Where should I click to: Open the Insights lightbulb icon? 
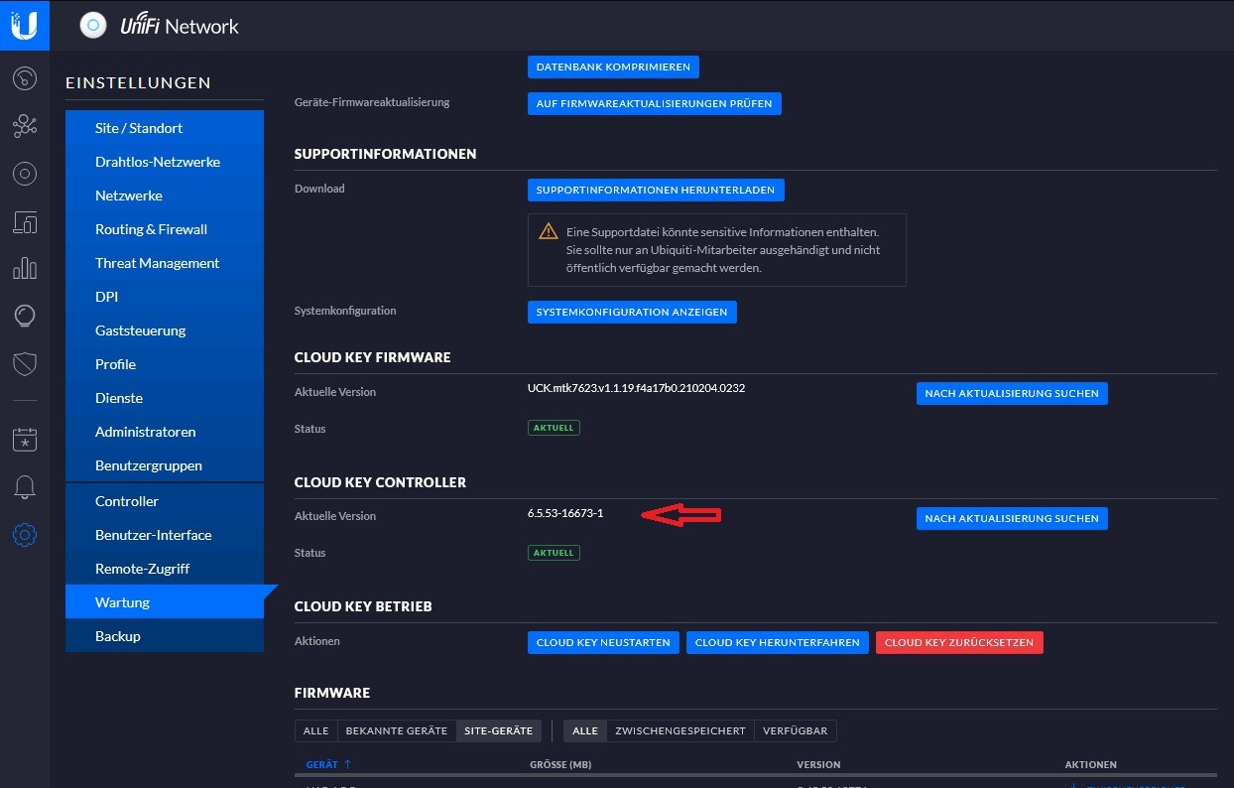25,317
